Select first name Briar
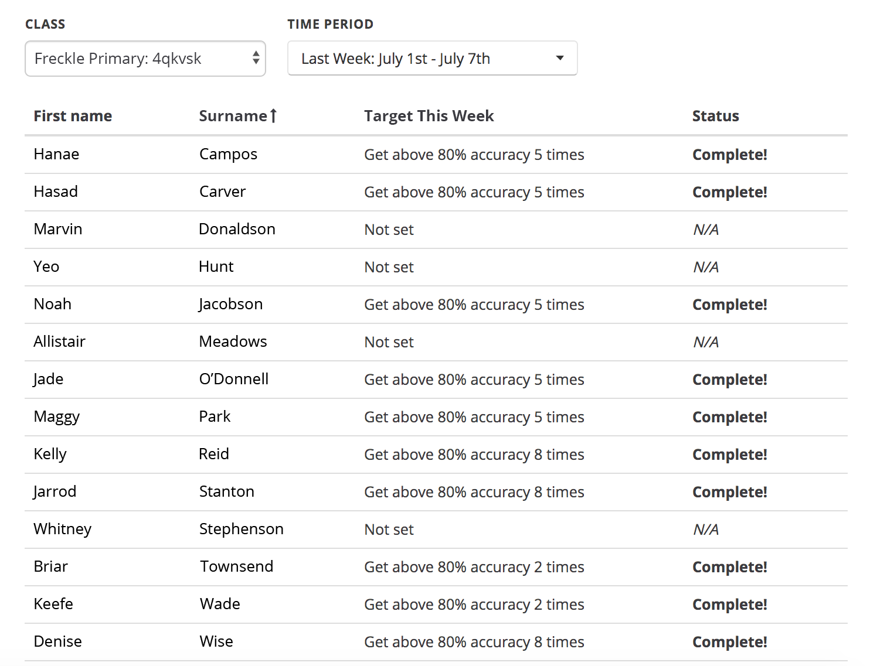Image resolution: width=877 pixels, height=666 pixels. tap(51, 566)
